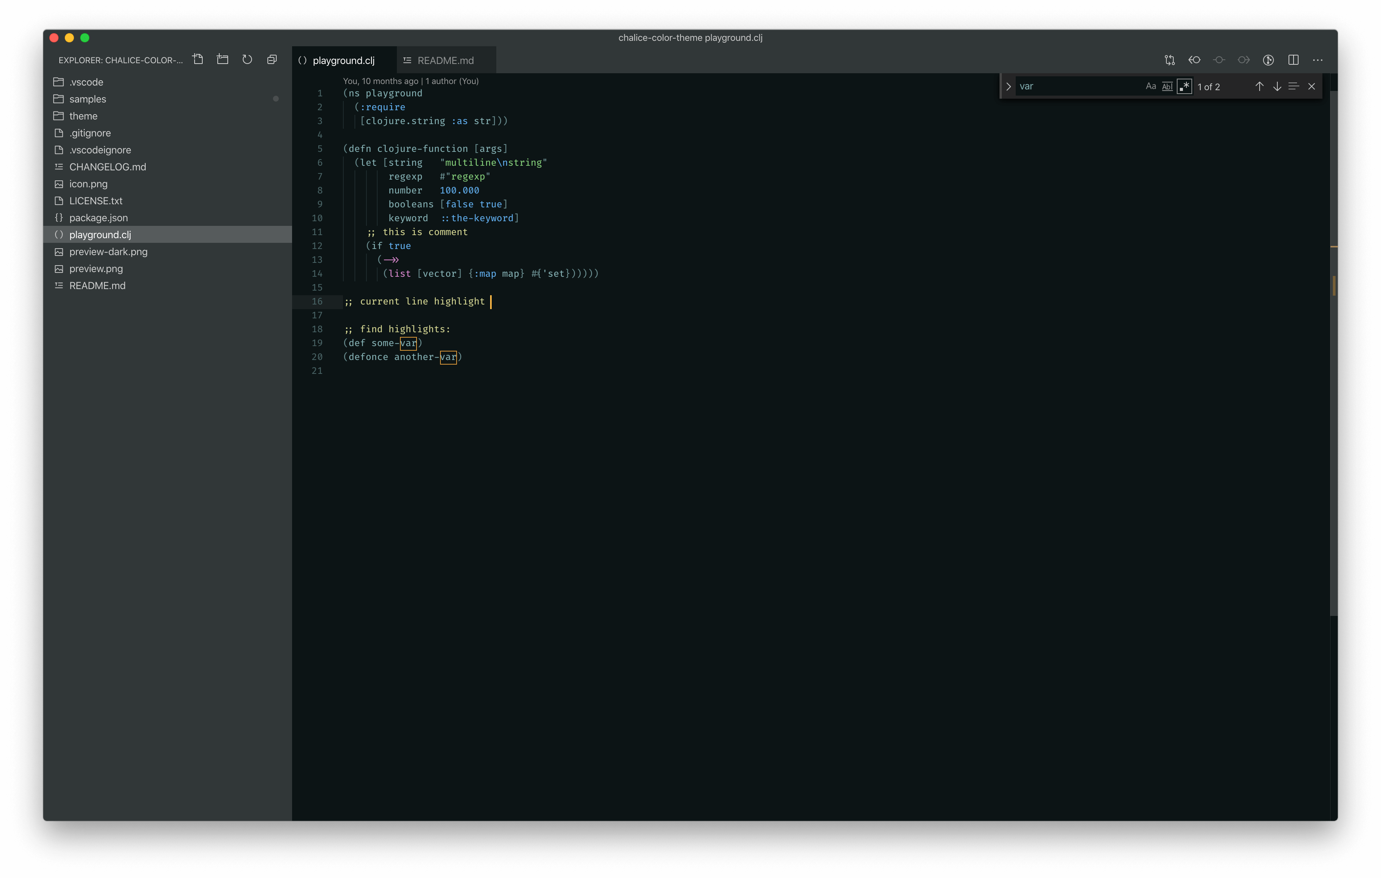Click the split editor icon

(x=1293, y=60)
